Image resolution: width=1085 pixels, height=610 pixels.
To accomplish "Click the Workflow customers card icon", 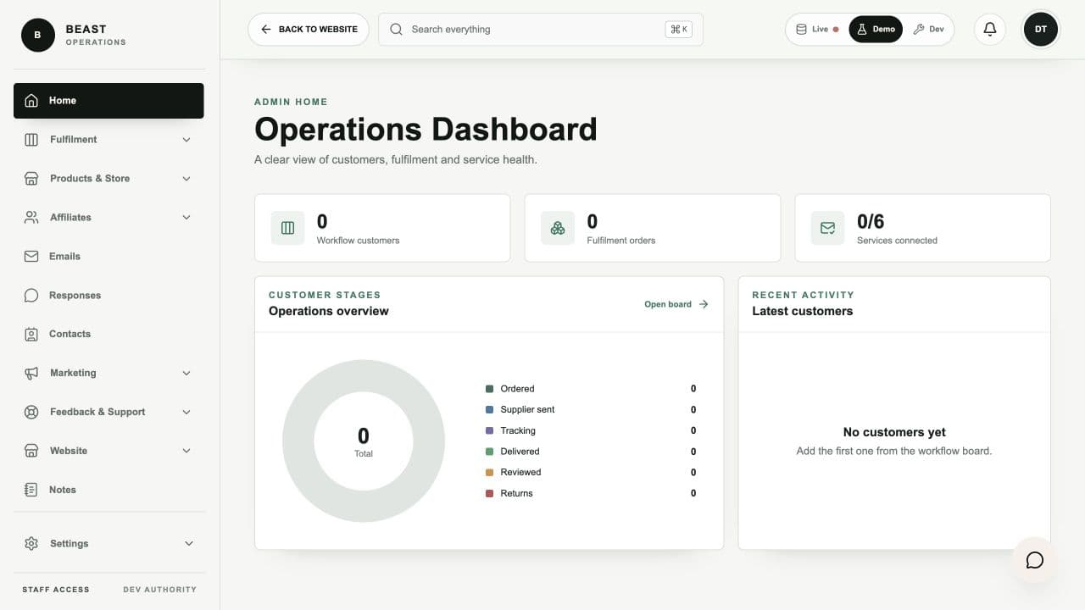I will click(x=287, y=228).
